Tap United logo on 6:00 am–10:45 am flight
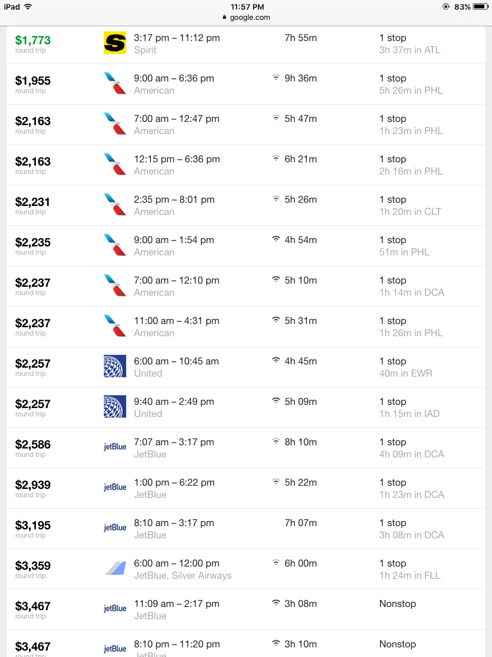The height and width of the screenshot is (657, 492). coord(115,366)
